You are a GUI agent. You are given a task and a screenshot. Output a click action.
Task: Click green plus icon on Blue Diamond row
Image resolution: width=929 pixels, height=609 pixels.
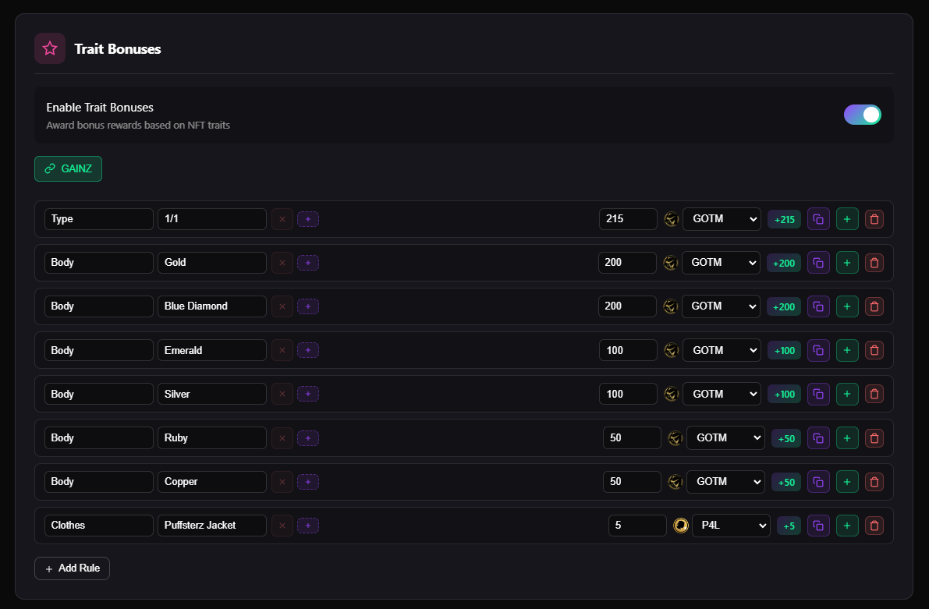pos(847,306)
